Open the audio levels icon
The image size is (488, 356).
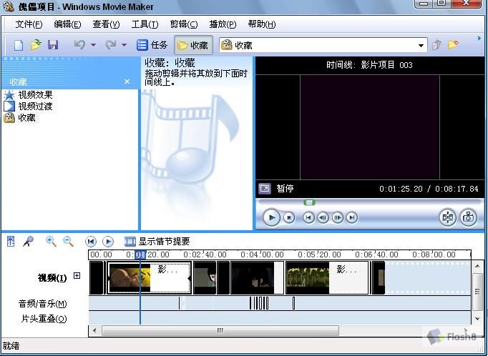pyautogui.click(x=11, y=242)
